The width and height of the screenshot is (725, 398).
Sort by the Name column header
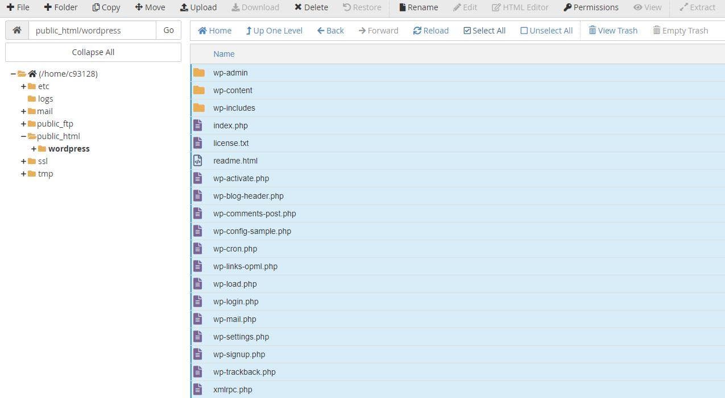(x=223, y=54)
